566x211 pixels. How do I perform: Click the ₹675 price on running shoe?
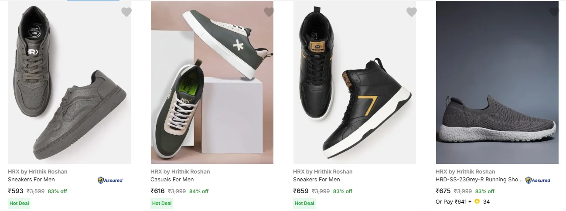click(443, 191)
